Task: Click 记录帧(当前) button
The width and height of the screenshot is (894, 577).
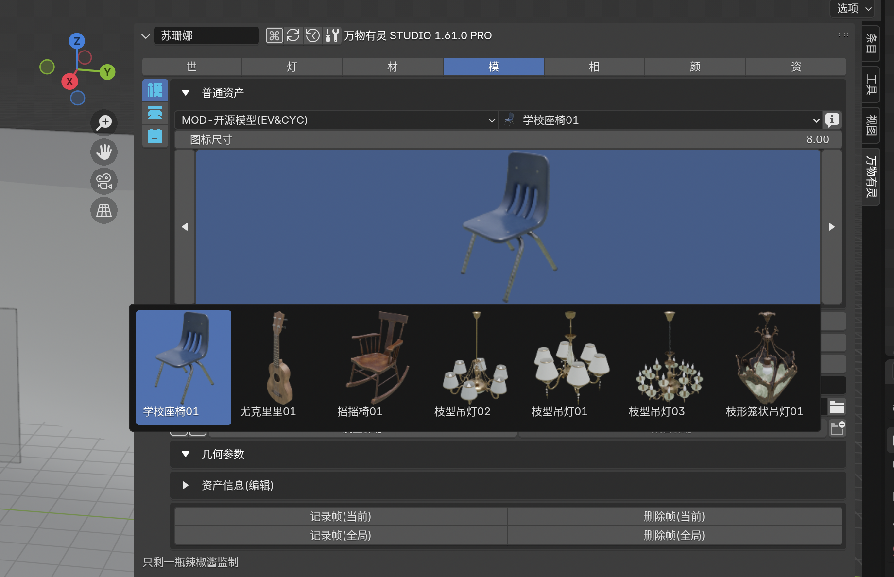Action: pyautogui.click(x=341, y=516)
